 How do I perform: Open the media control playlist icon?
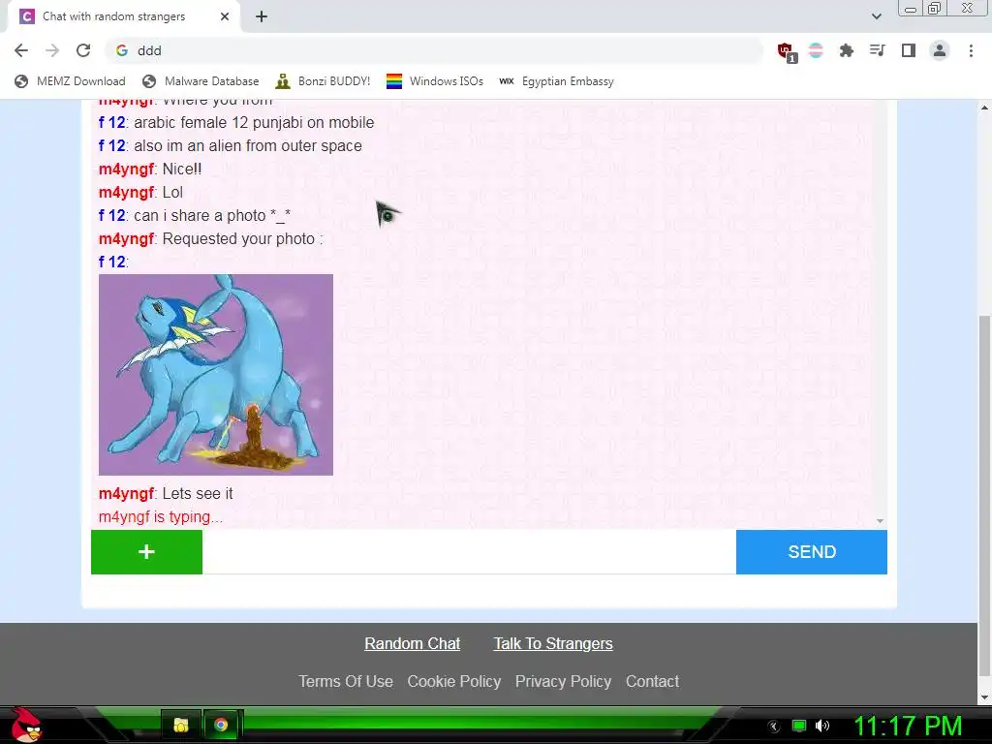(877, 50)
